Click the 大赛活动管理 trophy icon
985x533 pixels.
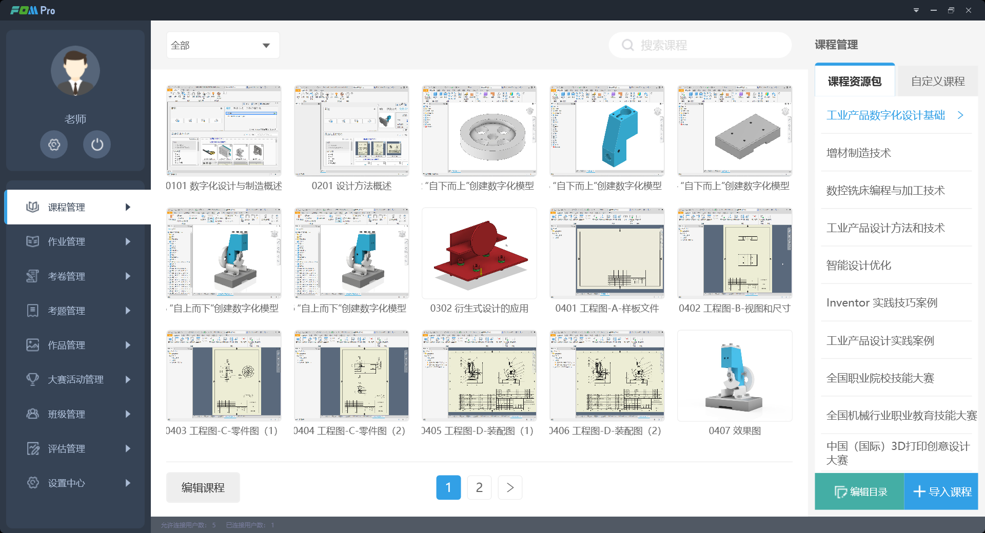click(33, 379)
